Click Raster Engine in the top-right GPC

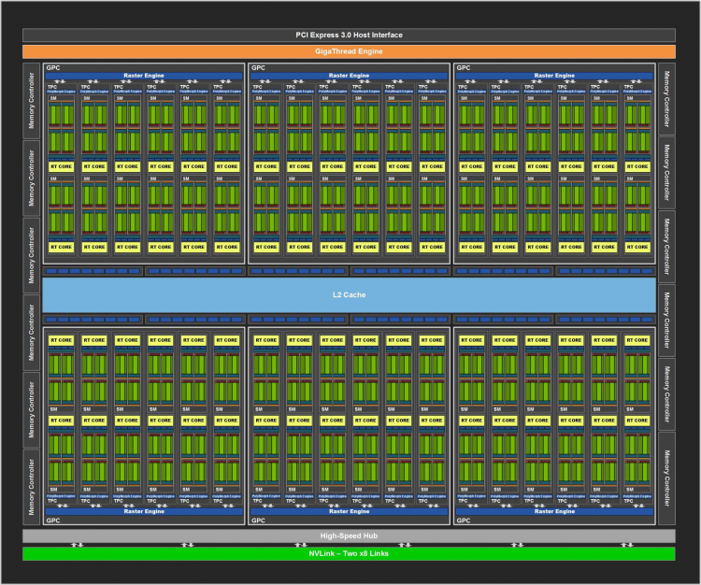click(x=554, y=76)
